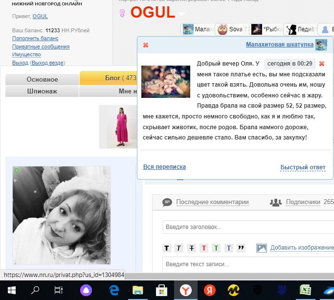Switch to Блог tab

pyautogui.click(x=109, y=78)
